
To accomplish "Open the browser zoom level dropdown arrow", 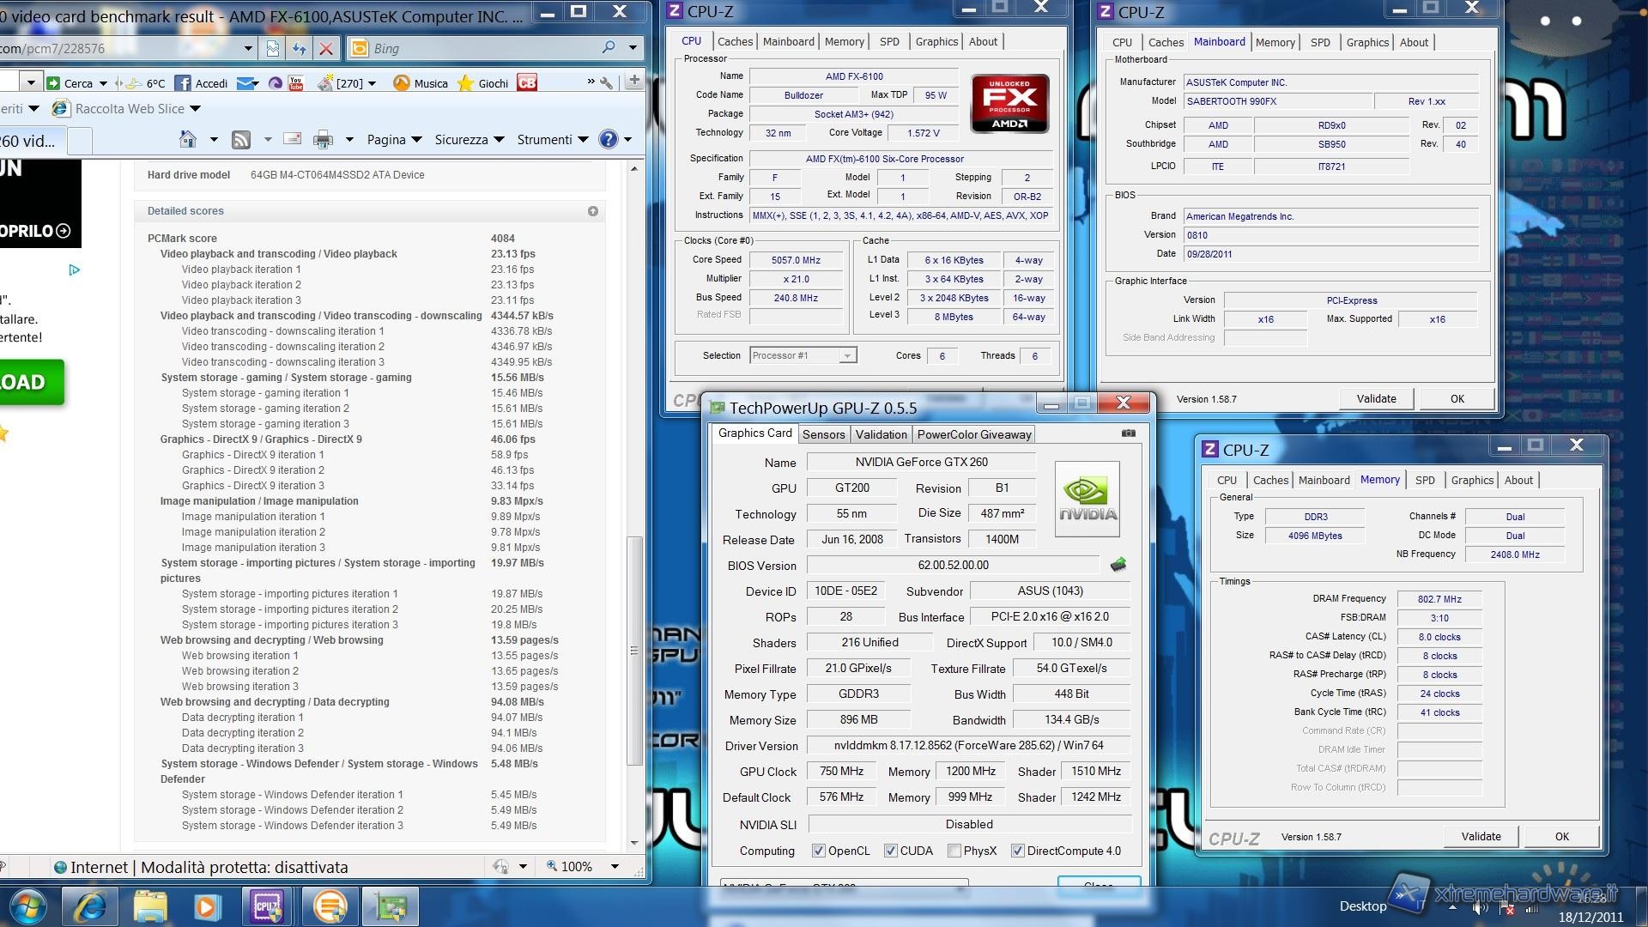I will click(x=615, y=867).
